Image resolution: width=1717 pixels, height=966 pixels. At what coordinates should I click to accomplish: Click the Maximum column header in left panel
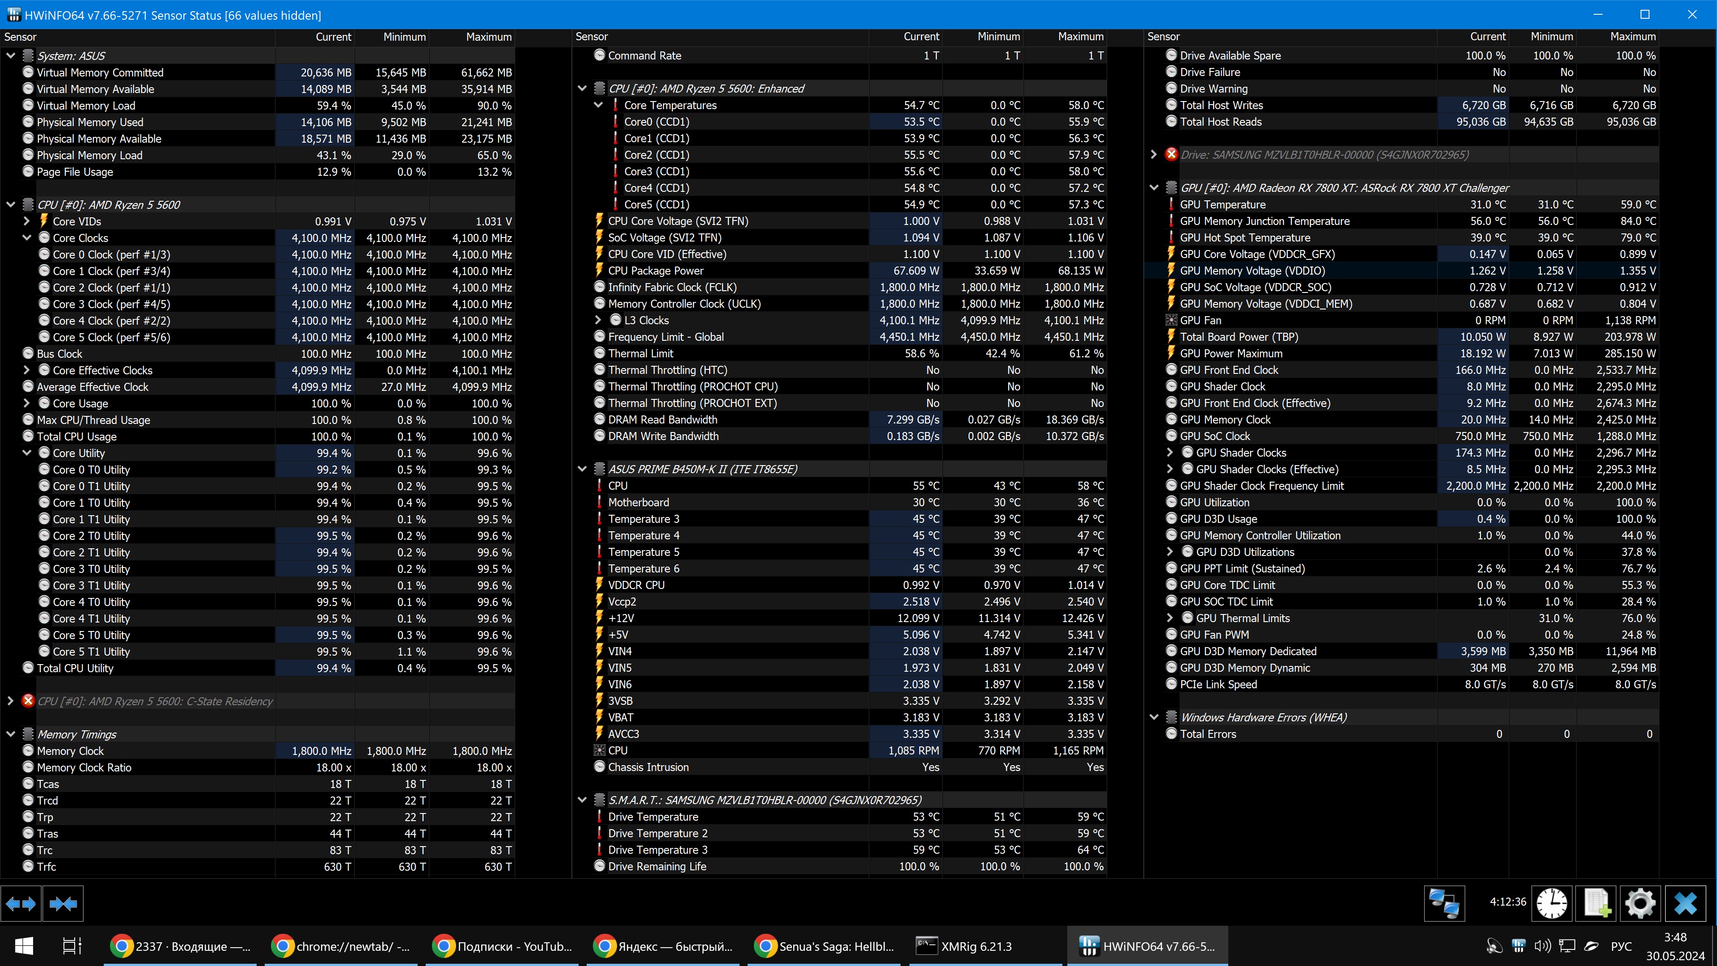coord(488,37)
